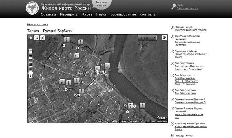Screen dimensions: 232x138
Task: Click the Живая карта России site logo
Action: point(32,8)
